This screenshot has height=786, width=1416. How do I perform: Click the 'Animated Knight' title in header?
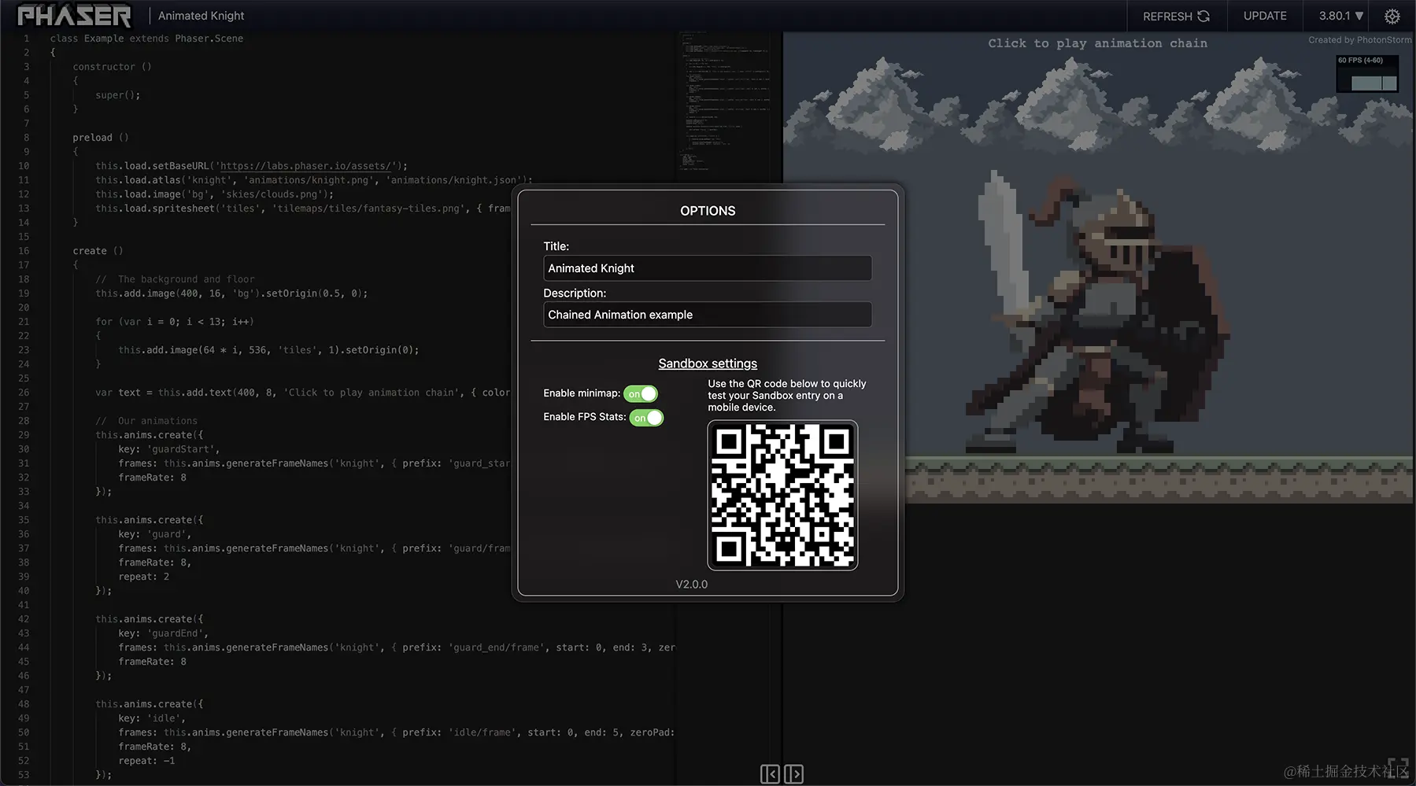coord(201,16)
